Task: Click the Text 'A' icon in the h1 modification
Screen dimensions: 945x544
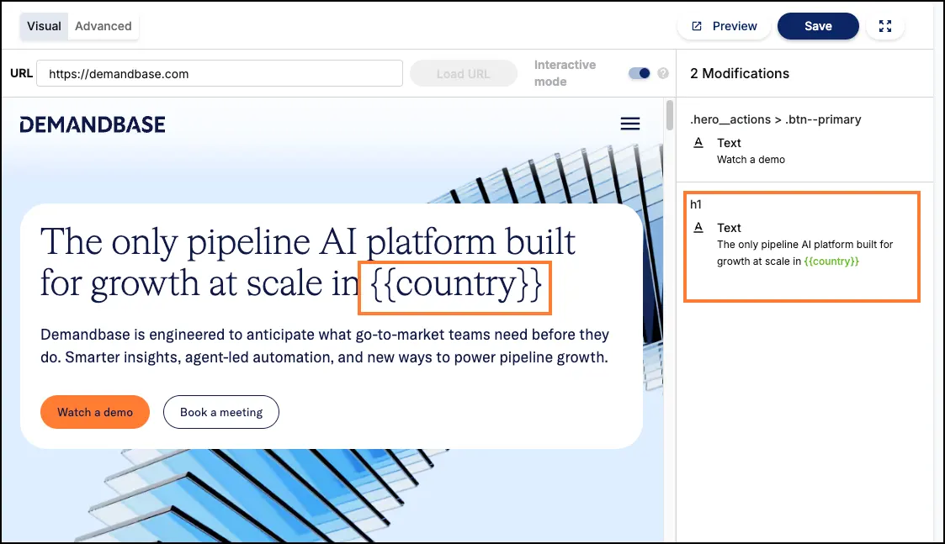Action: pyautogui.click(x=698, y=228)
